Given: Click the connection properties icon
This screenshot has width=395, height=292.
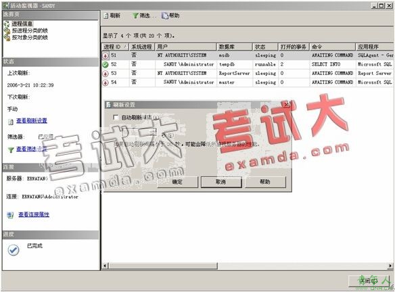Looking at the screenshot, I should click(x=10, y=215).
